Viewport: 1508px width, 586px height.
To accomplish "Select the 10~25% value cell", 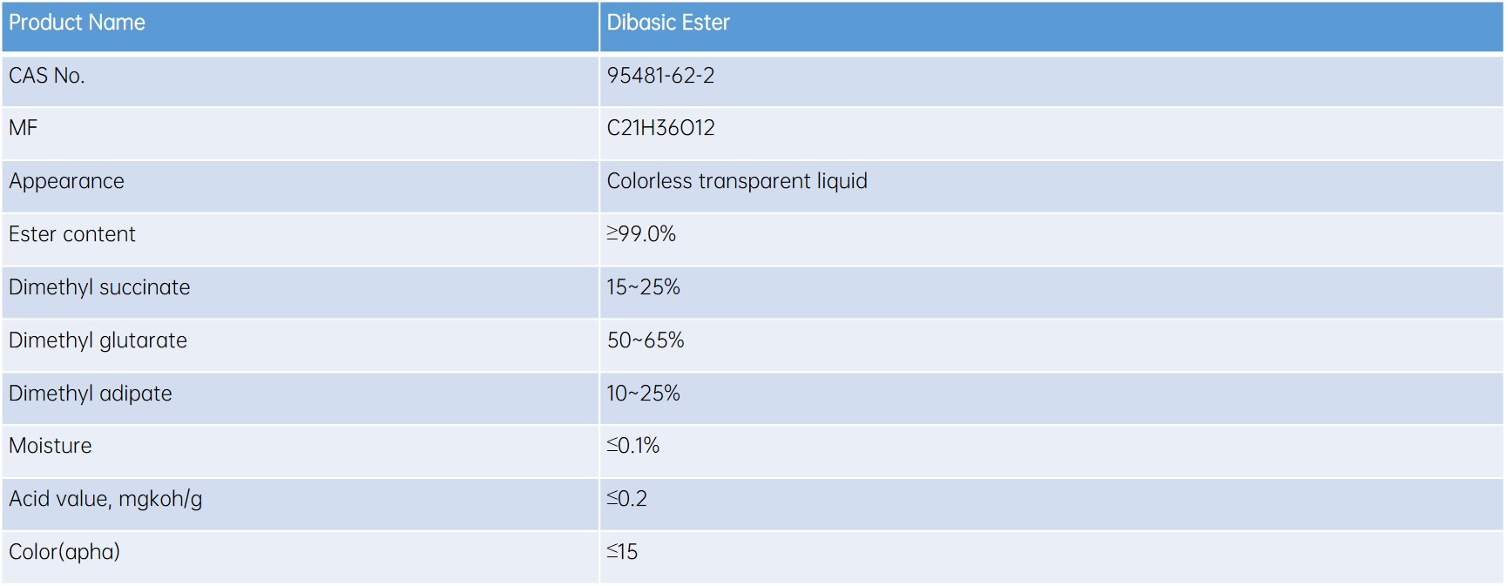I will (643, 394).
